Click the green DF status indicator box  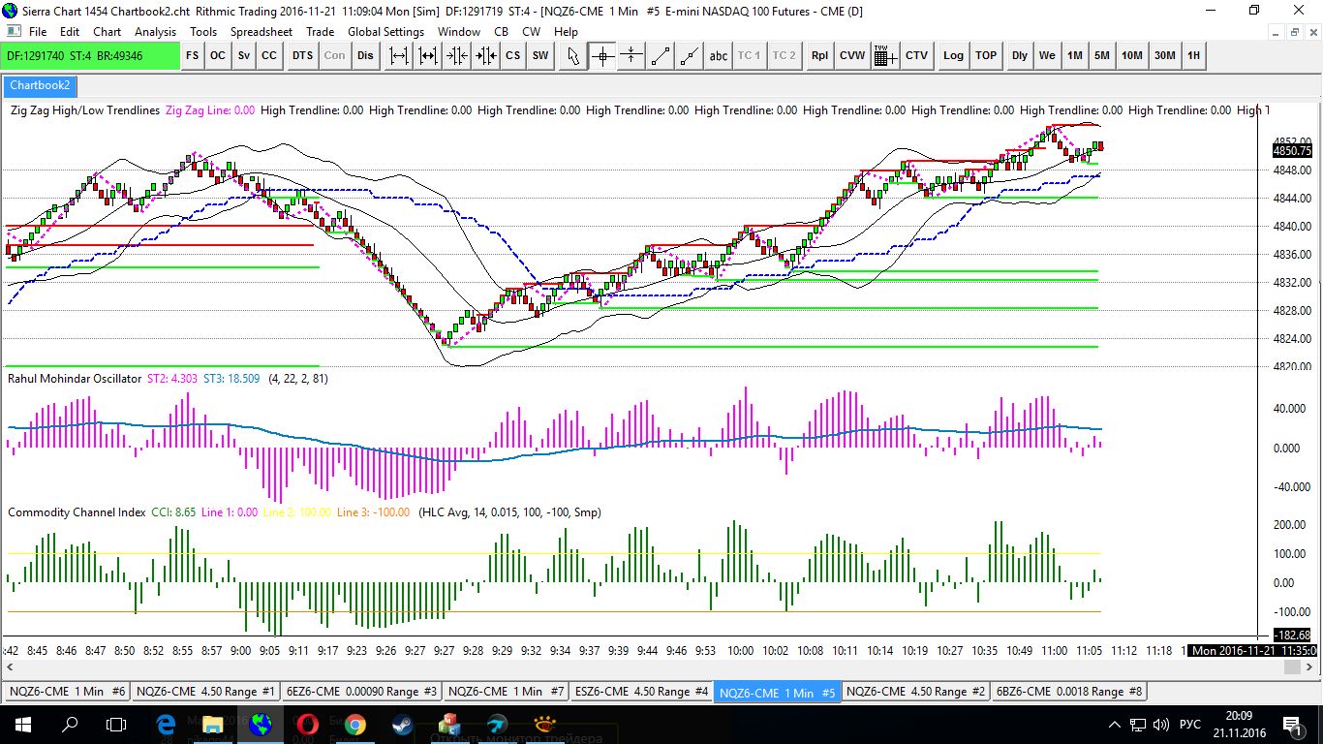91,56
